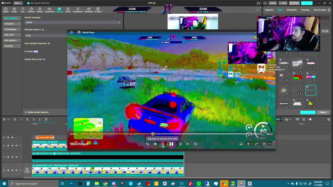Skip forward 30 seconds in Media Player

pyautogui.click(x=180, y=144)
